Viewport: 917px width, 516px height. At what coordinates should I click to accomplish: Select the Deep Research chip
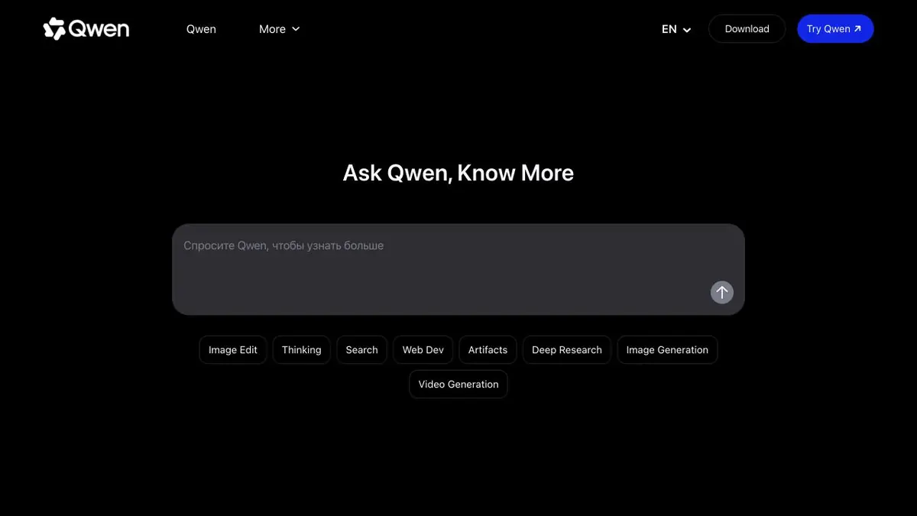click(x=567, y=350)
